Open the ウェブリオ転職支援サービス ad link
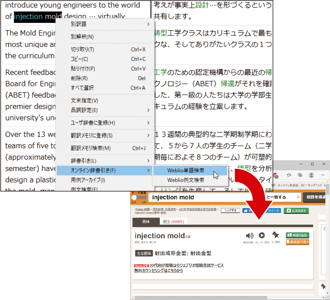 pos(186,265)
